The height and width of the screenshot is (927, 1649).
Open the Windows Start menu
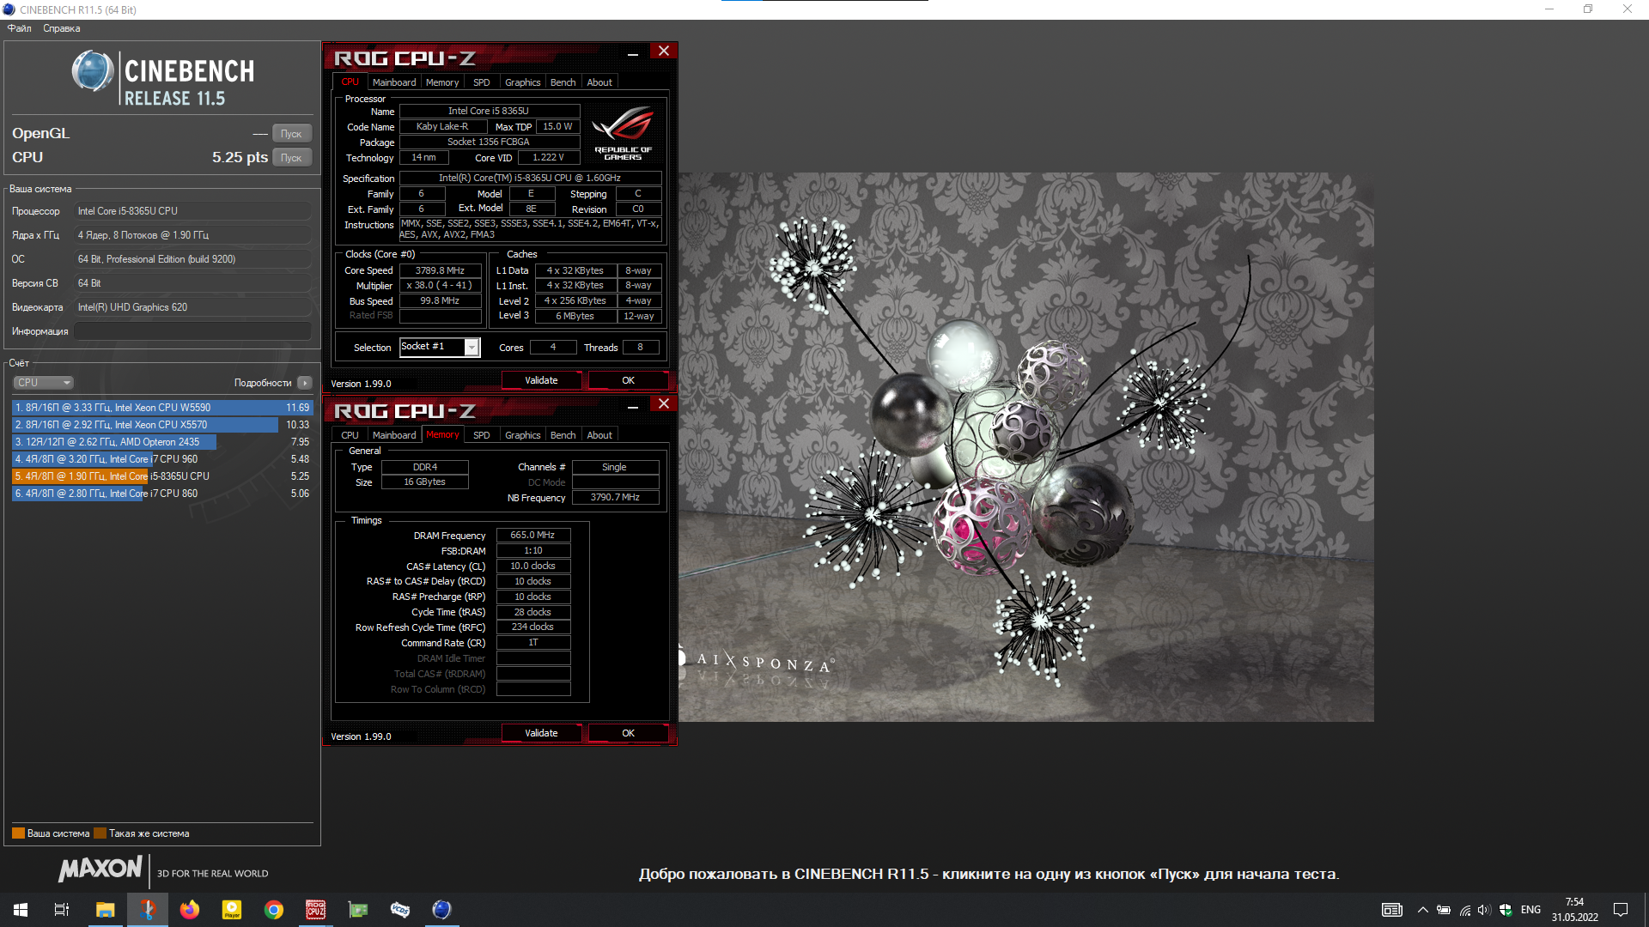(x=21, y=910)
